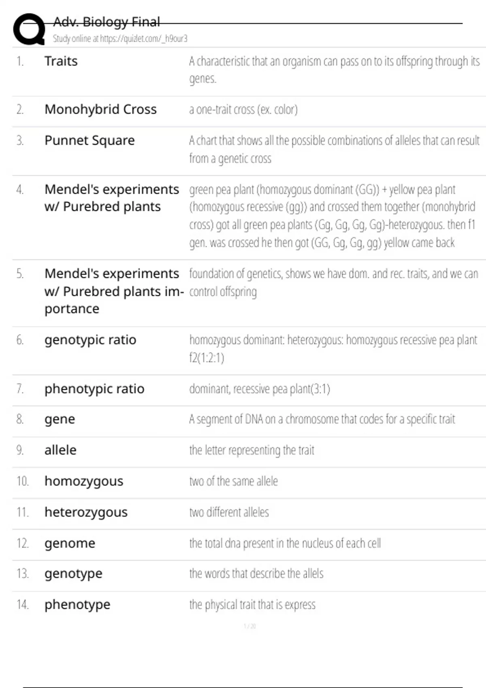Click the phenotypic ratio term
Viewport: 486px width, 688px height.
pos(94,389)
